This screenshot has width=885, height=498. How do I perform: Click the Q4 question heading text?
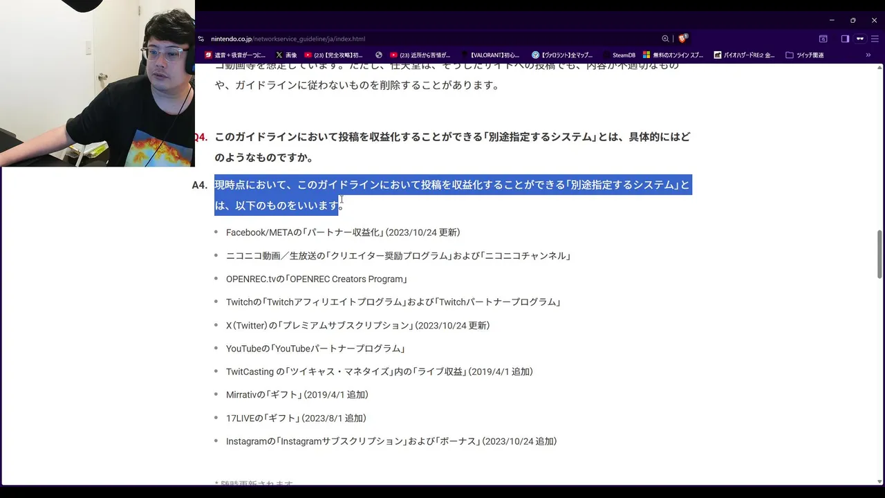tap(452, 147)
